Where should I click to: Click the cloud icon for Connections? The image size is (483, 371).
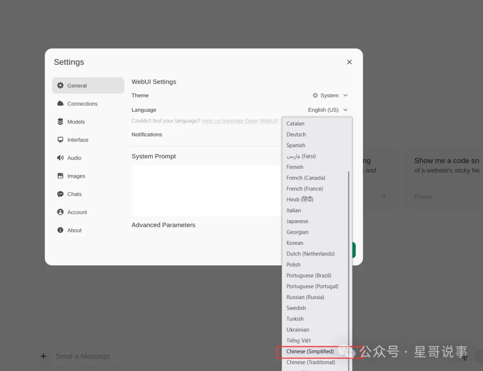click(x=60, y=103)
